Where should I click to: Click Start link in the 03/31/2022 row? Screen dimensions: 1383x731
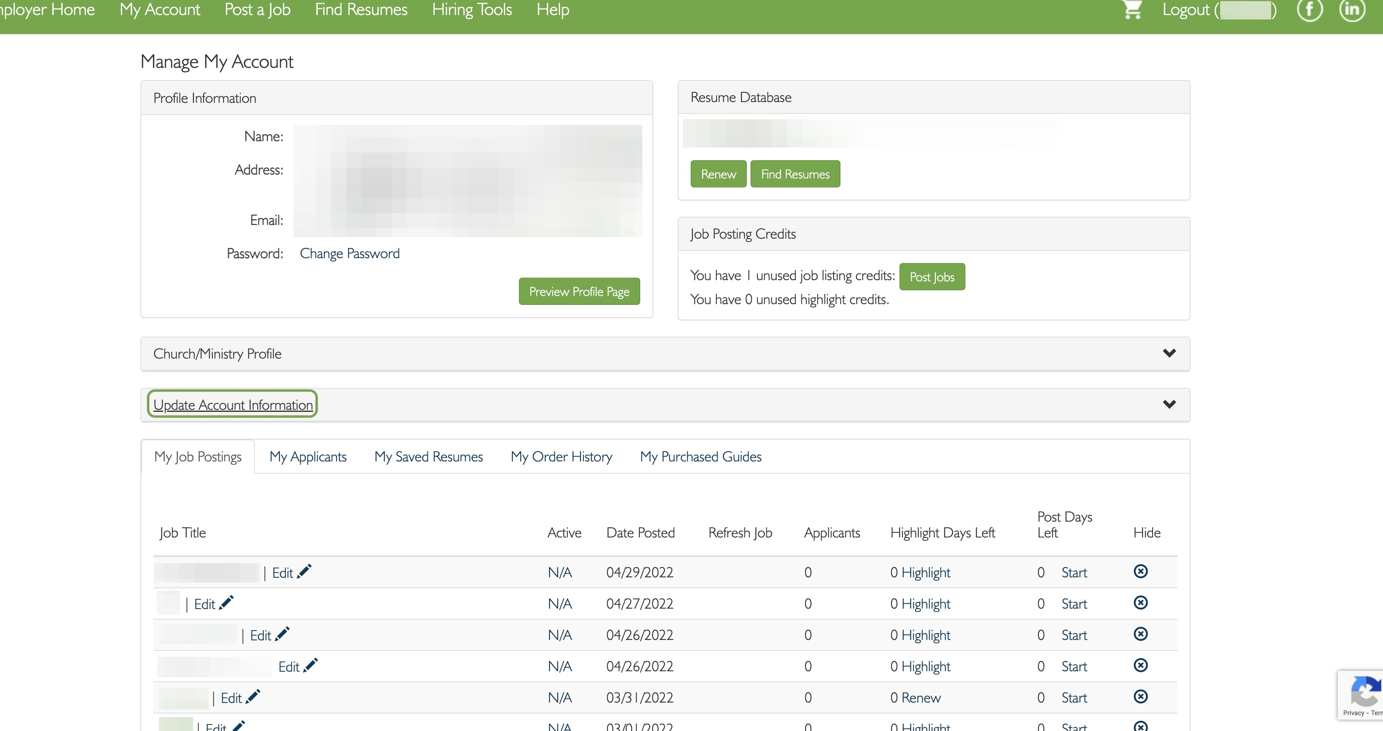[1074, 698]
